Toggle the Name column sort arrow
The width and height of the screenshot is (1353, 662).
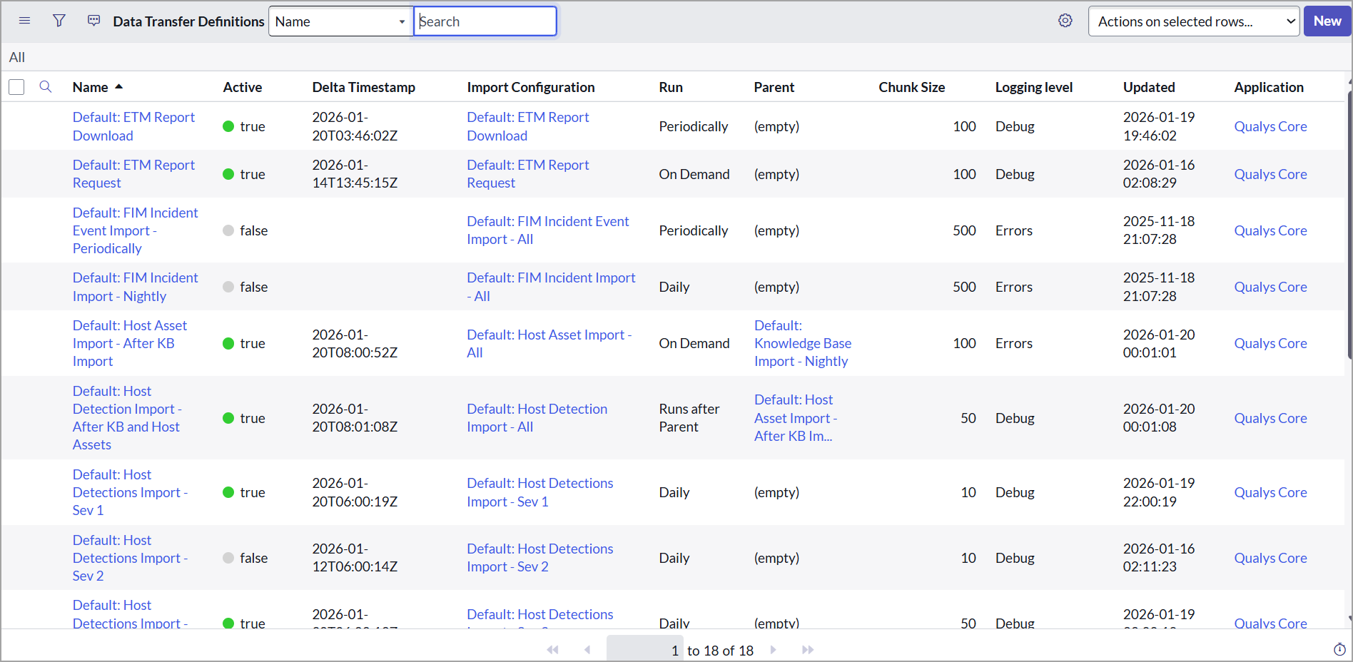pyautogui.click(x=119, y=87)
